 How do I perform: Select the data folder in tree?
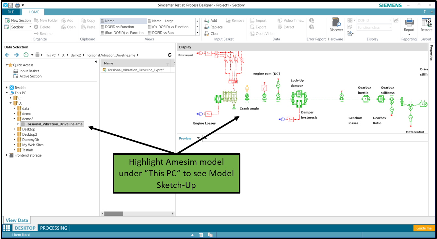(x=25, y=109)
